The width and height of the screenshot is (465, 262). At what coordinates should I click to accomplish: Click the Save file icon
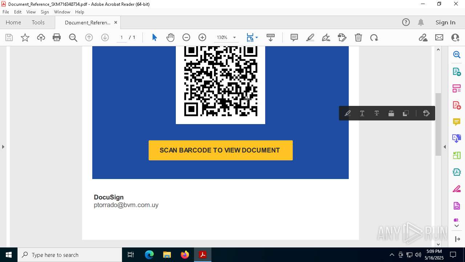9,37
